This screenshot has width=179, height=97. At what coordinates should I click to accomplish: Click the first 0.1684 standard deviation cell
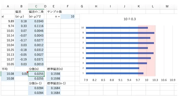[54, 88]
